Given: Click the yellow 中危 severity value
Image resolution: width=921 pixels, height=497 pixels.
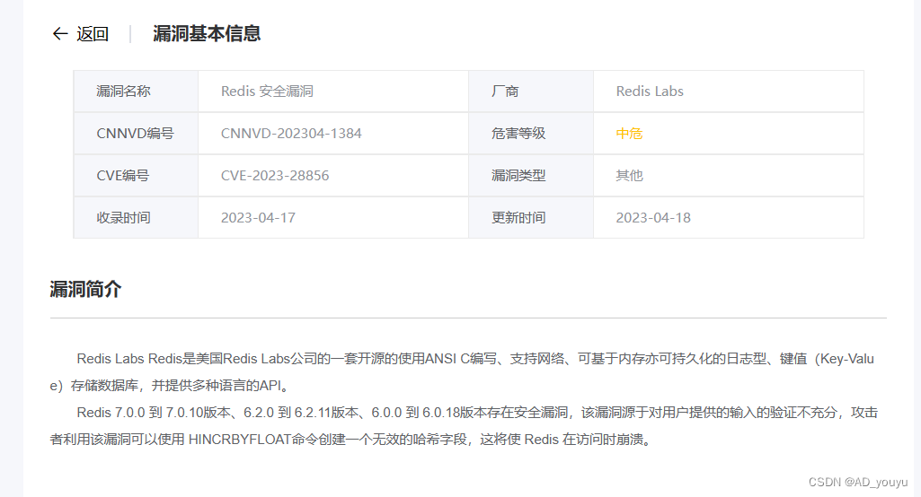Looking at the screenshot, I should 629,134.
